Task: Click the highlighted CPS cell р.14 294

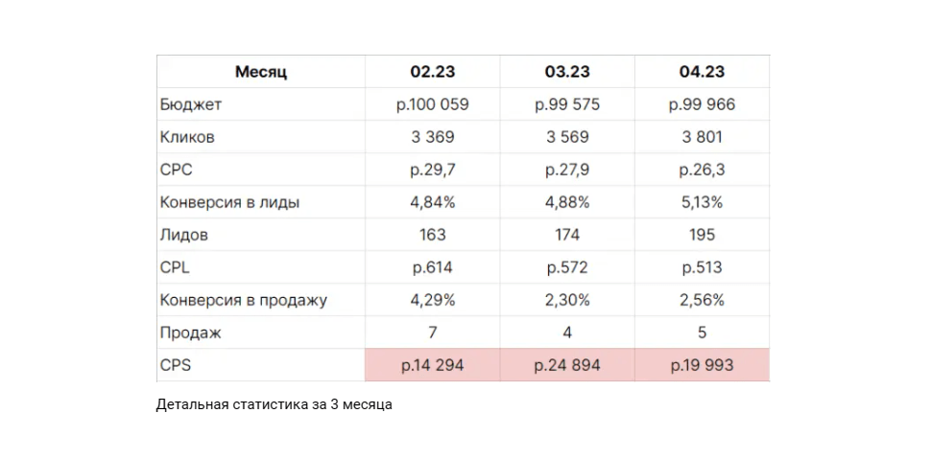Action: [x=432, y=365]
